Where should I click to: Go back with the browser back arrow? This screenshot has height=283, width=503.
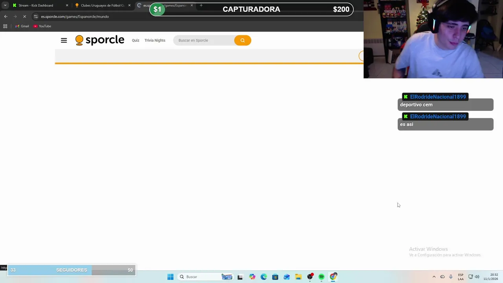pos(6,17)
